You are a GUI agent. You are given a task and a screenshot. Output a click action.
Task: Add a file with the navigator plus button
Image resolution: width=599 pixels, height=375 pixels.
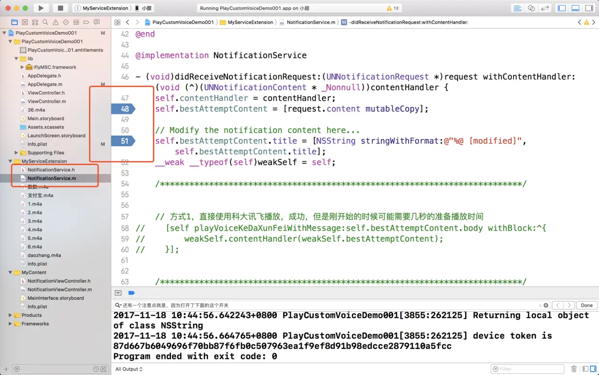point(6,369)
